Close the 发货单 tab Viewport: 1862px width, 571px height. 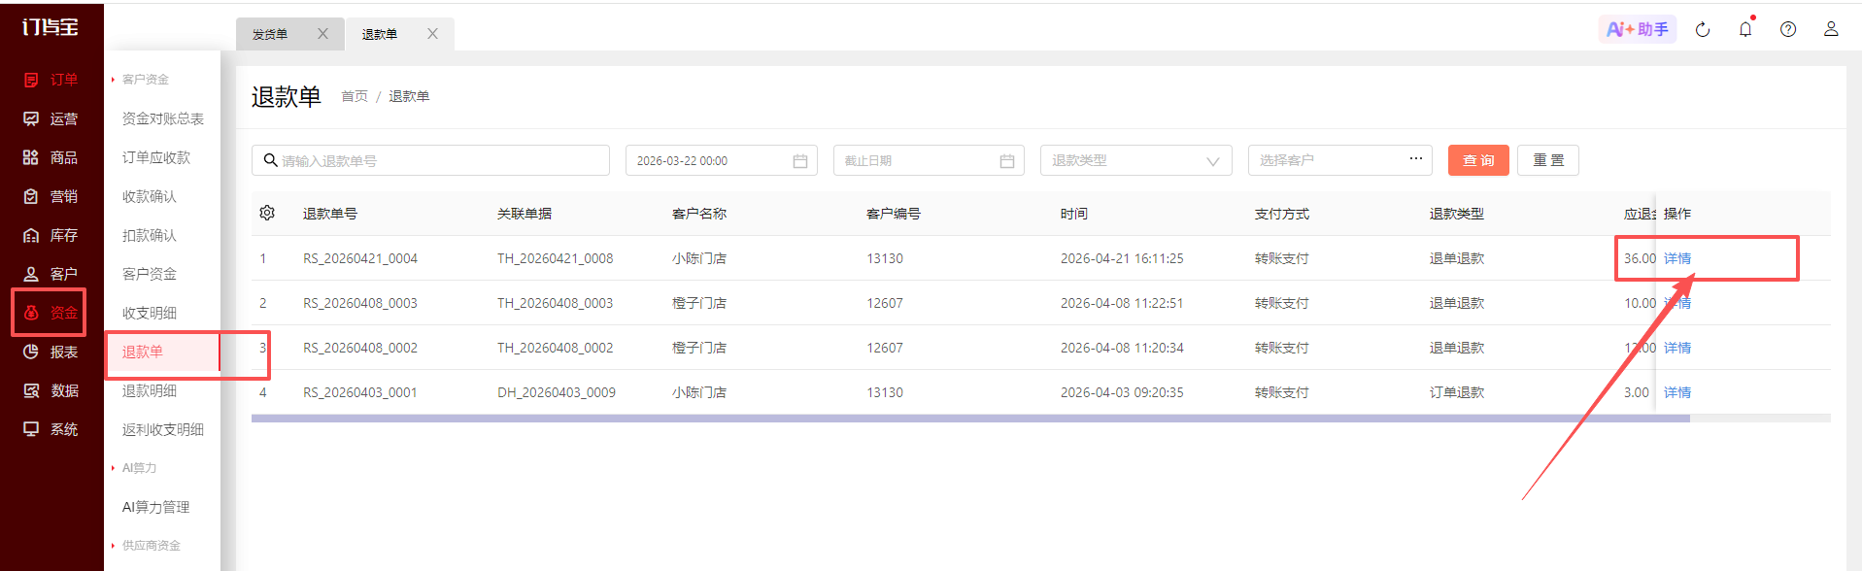[322, 34]
